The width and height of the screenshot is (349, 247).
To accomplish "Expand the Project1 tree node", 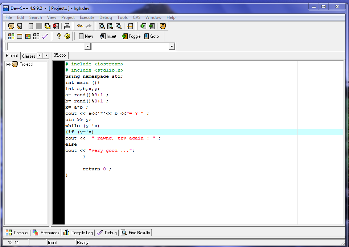I will pos(8,64).
